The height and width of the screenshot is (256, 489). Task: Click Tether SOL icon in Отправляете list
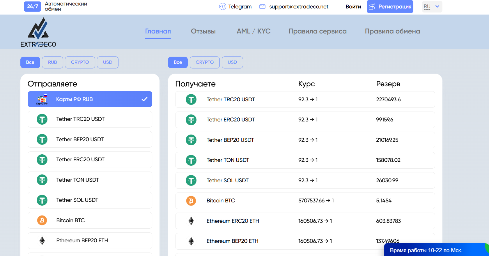pos(42,200)
